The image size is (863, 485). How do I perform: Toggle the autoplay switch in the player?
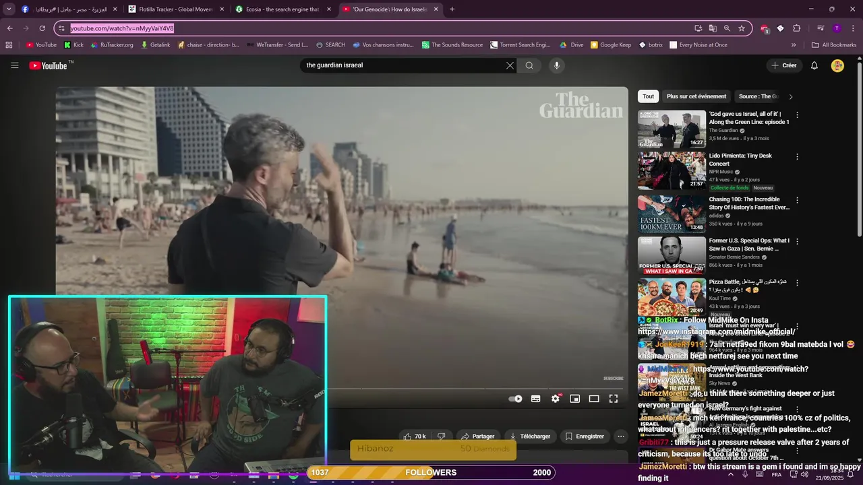pos(515,399)
